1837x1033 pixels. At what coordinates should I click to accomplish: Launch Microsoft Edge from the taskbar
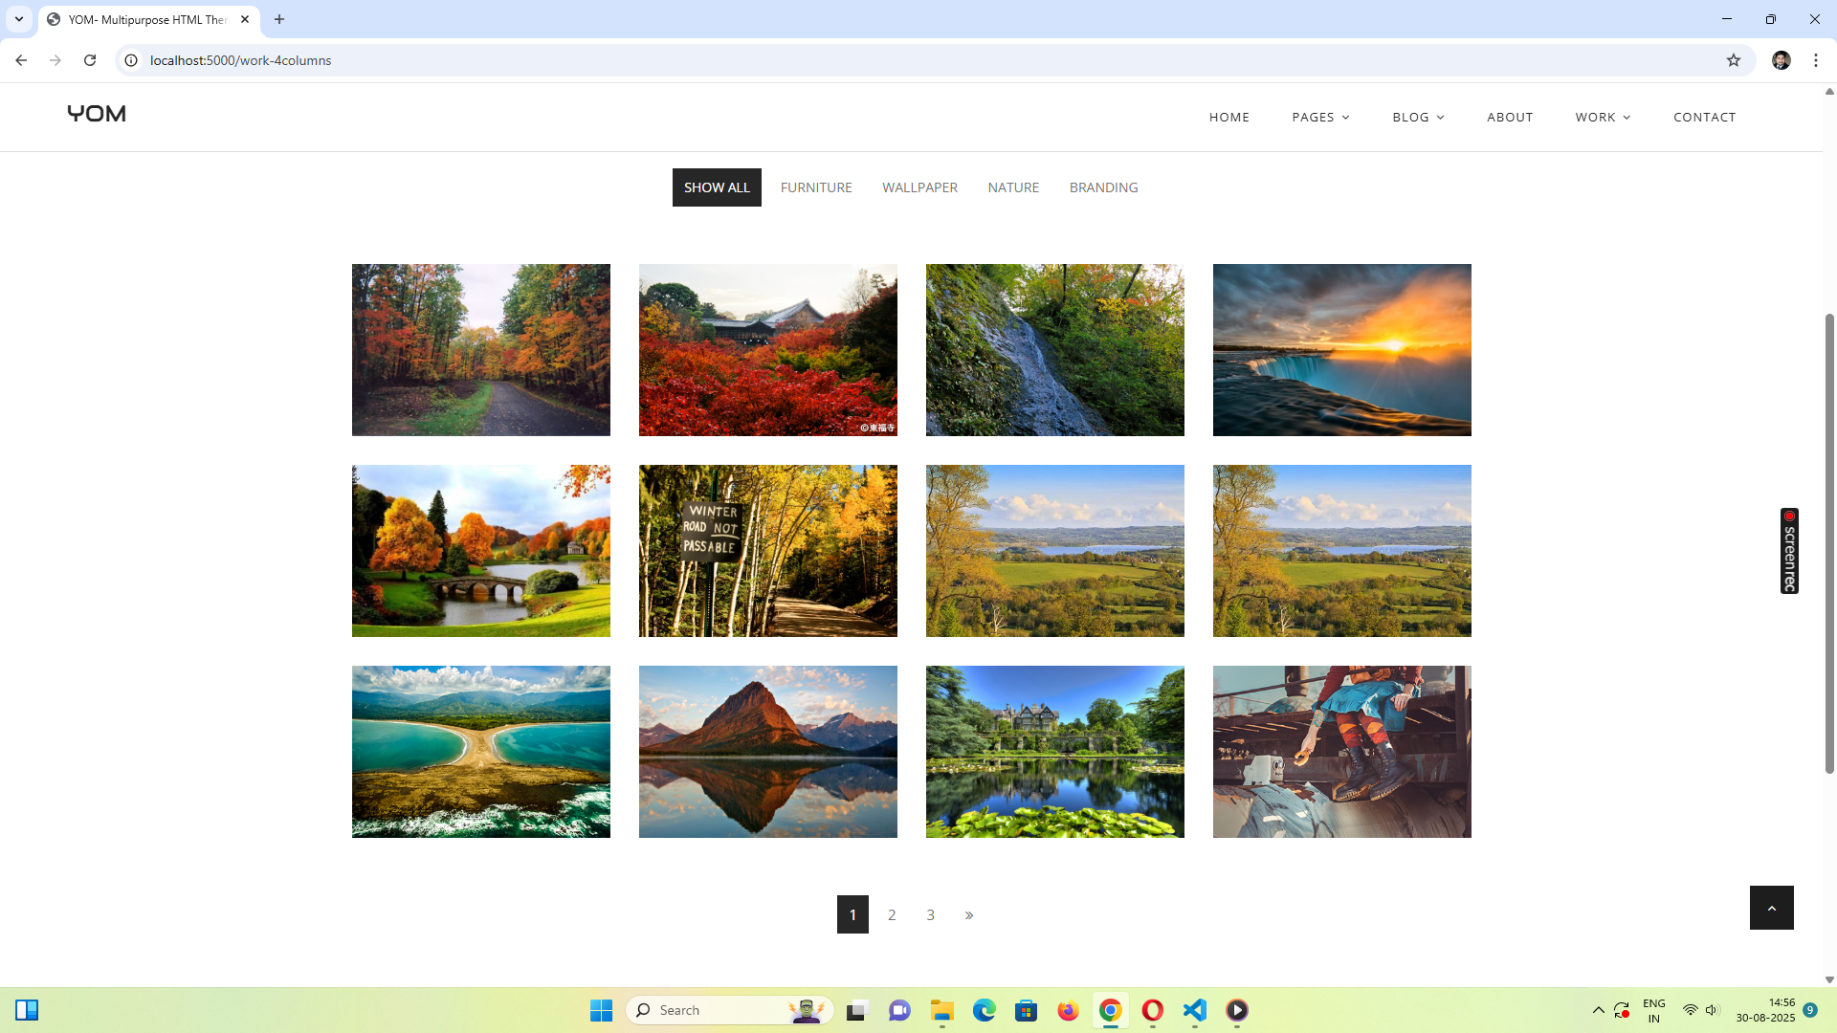tap(985, 1010)
